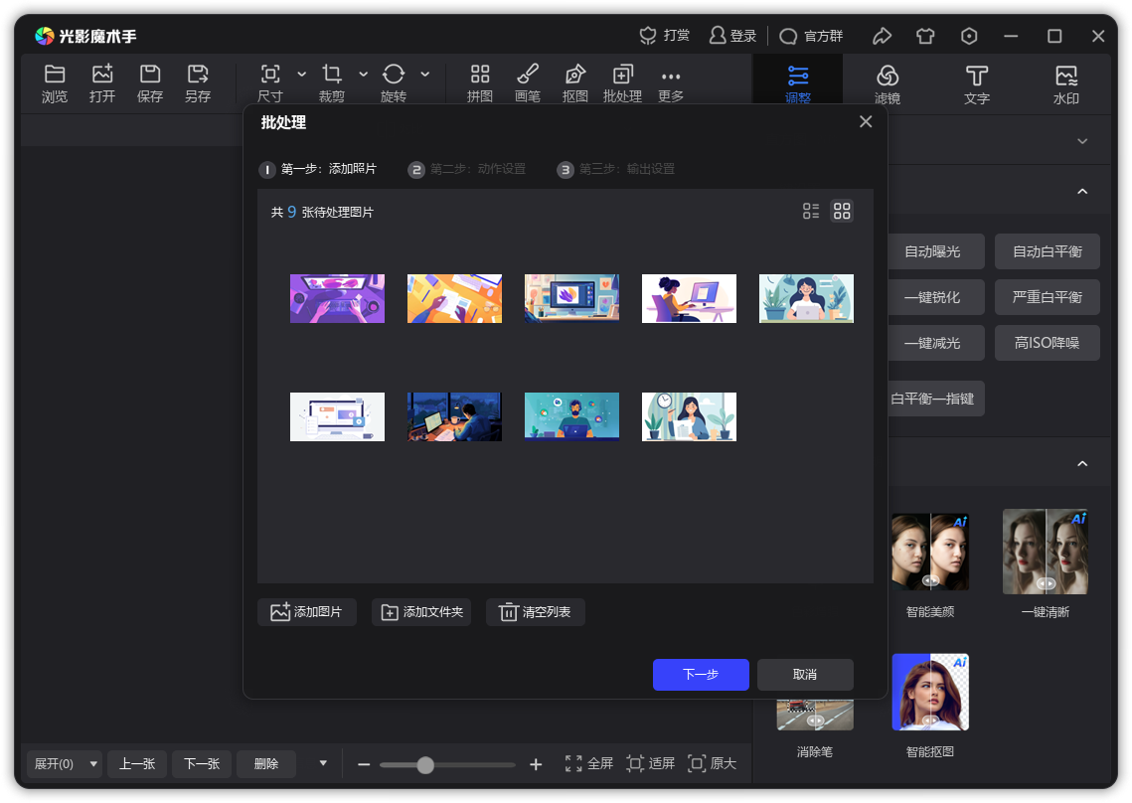Image resolution: width=1132 pixels, height=803 pixels.
Task: Click the 旋转 rotate tool icon
Action: point(393,75)
